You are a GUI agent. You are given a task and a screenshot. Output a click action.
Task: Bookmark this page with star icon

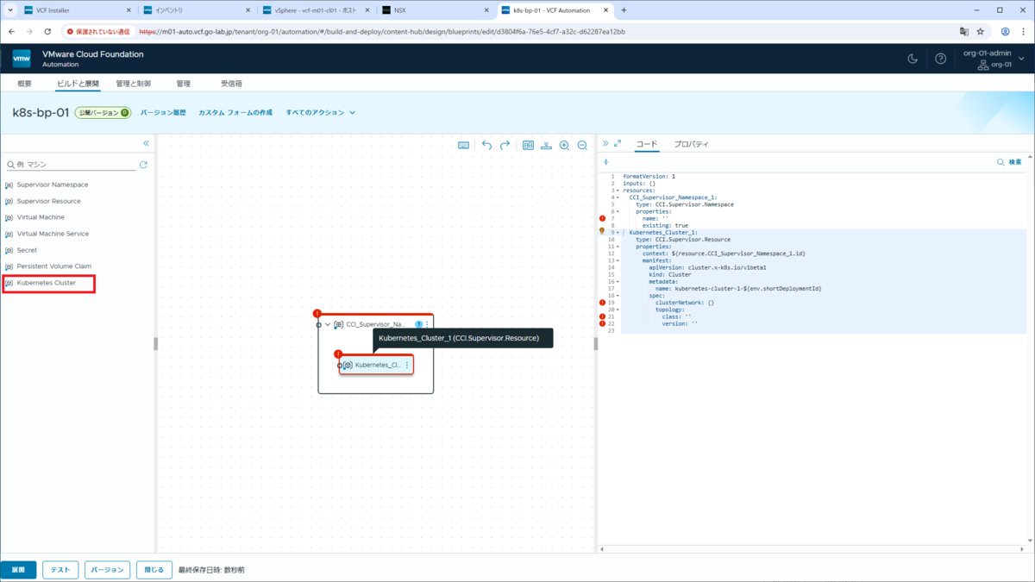(981, 32)
